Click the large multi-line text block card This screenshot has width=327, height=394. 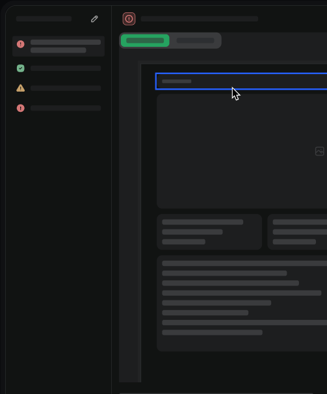coord(242,303)
